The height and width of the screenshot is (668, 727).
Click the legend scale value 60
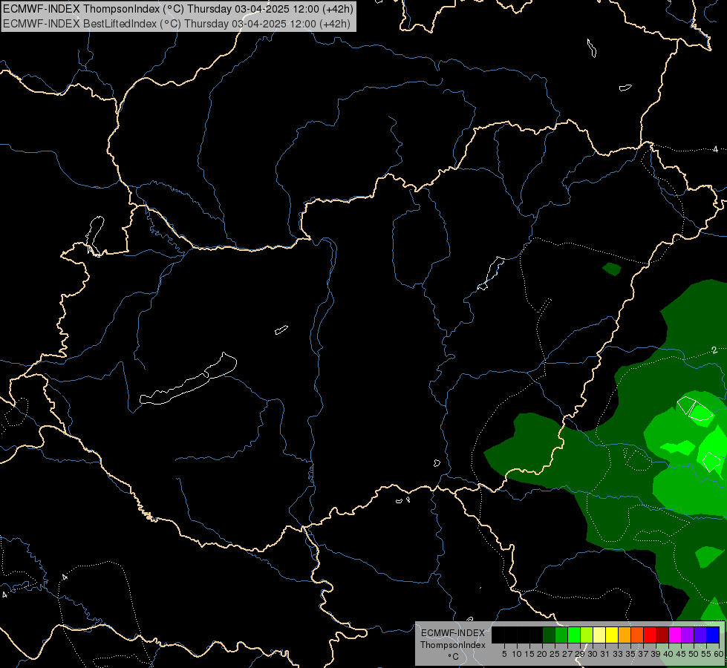pos(719,654)
